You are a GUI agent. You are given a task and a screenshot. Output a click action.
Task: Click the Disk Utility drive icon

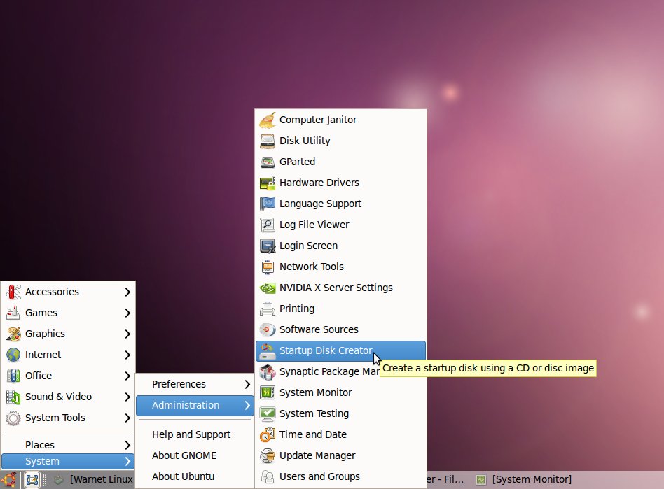(267, 141)
